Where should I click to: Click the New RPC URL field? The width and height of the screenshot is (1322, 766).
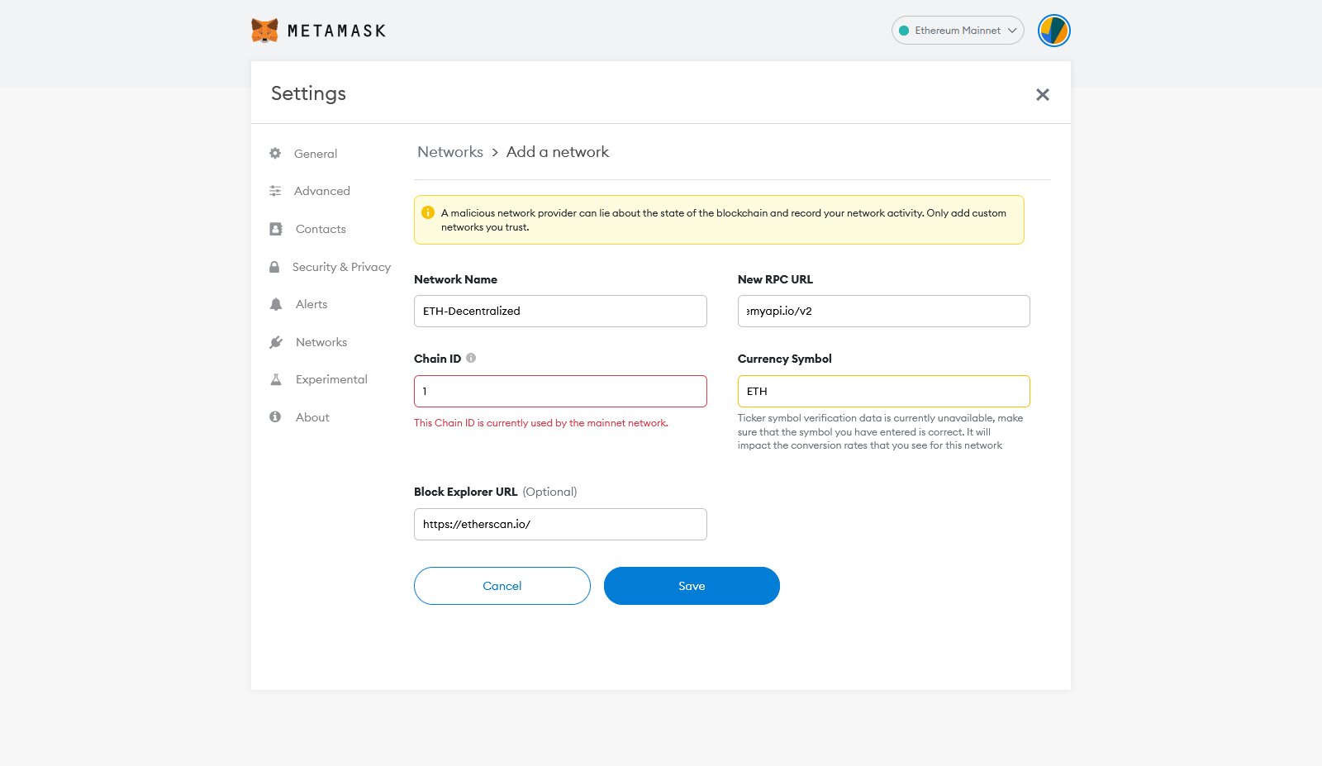point(883,312)
